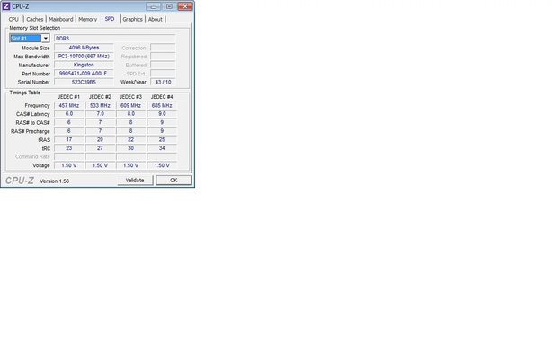Image resolution: width=552 pixels, height=345 pixels.
Task: Click the tRAS value 22
Action: click(x=130, y=139)
